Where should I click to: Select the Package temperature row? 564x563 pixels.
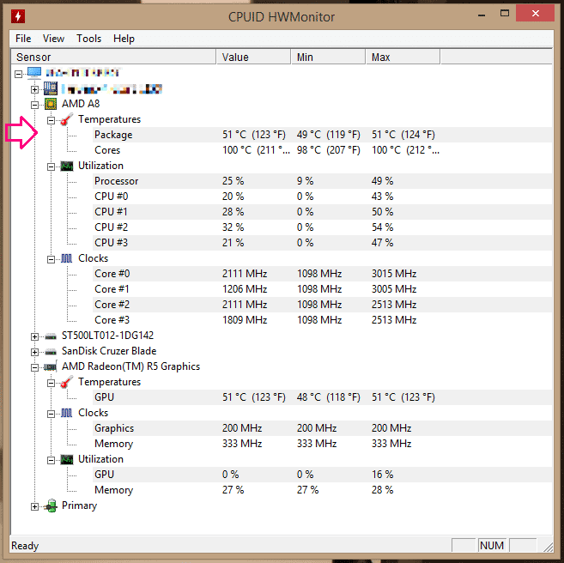click(x=113, y=135)
